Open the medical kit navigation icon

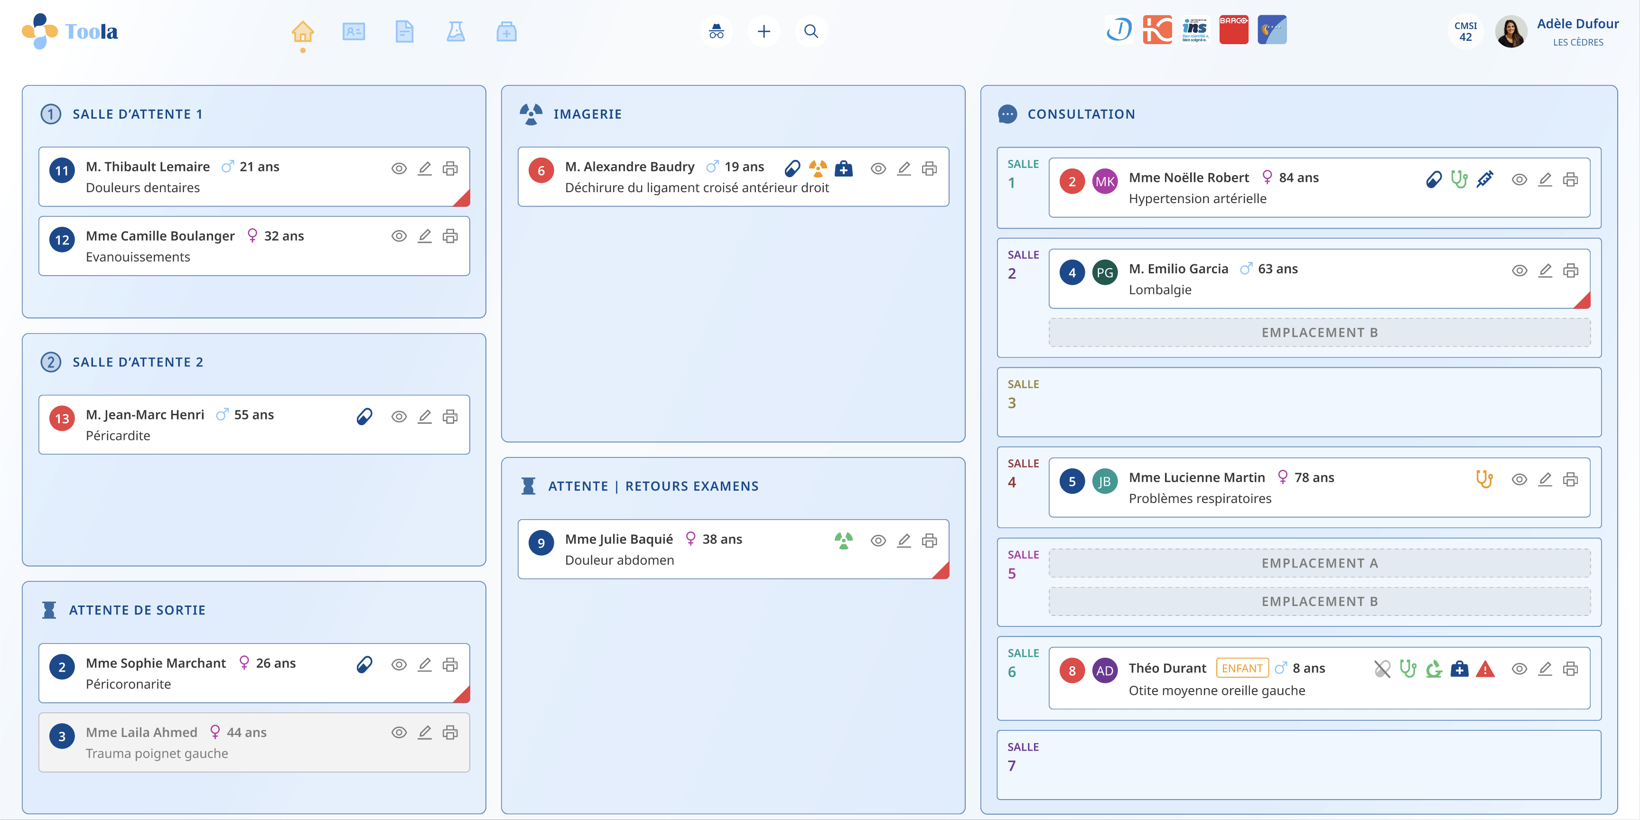(506, 31)
